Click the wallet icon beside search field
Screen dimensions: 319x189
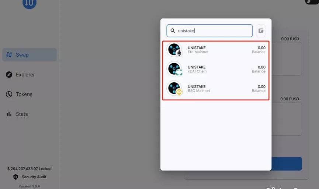pyautogui.click(x=261, y=31)
